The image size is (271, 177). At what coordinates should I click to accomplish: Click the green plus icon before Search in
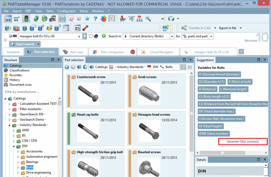(104, 36)
